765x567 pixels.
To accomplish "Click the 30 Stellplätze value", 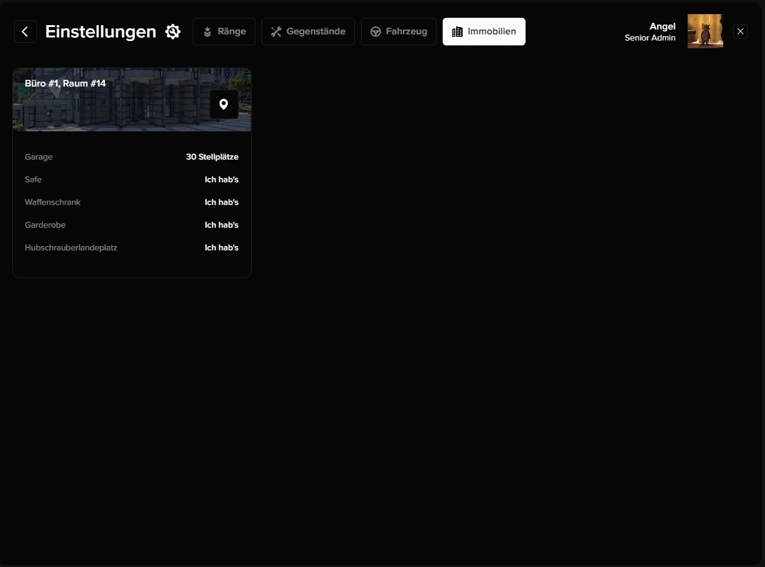I will coord(212,157).
